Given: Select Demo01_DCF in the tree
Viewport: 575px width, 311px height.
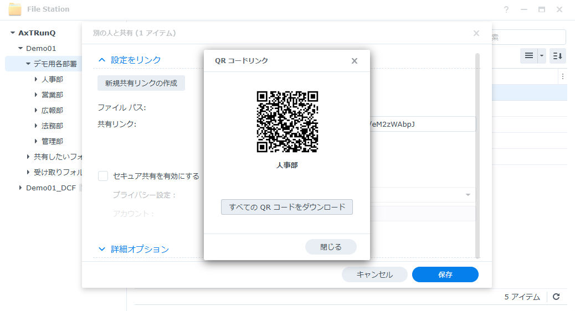Looking at the screenshot, I should click(51, 188).
